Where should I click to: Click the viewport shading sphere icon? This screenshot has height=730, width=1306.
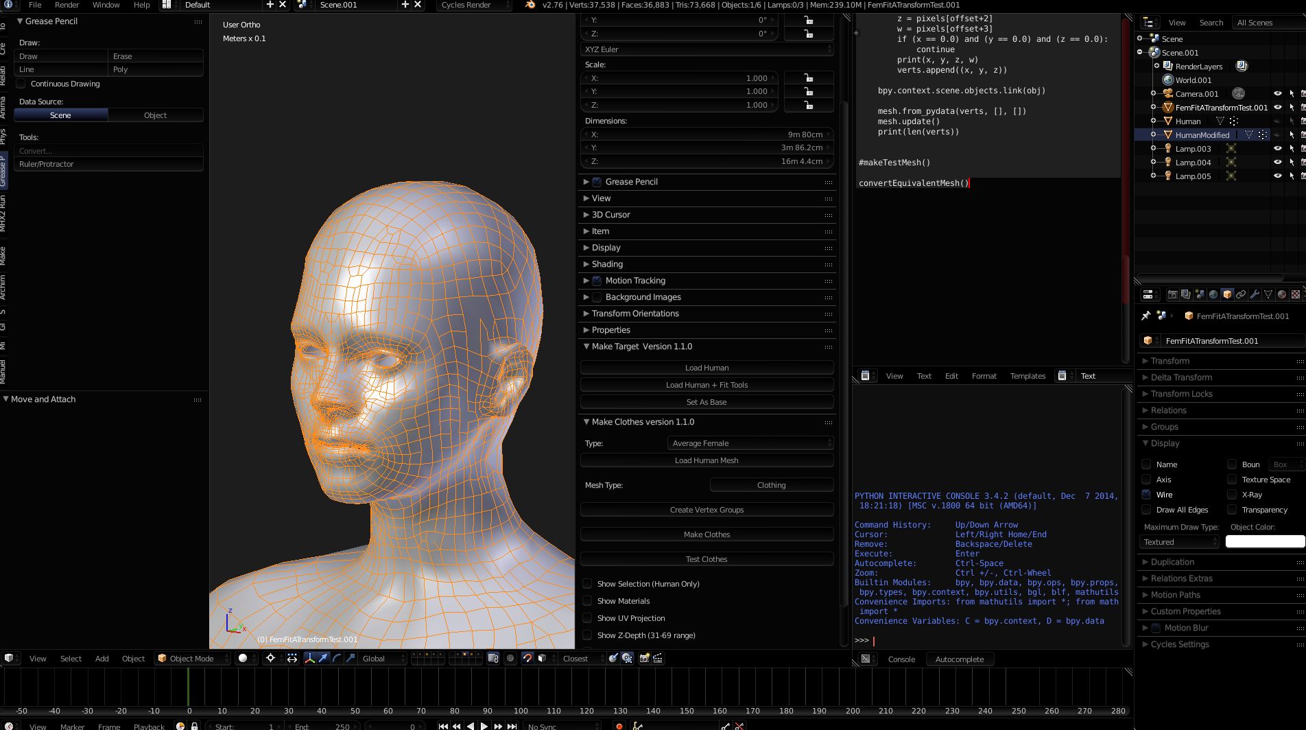[x=243, y=658]
